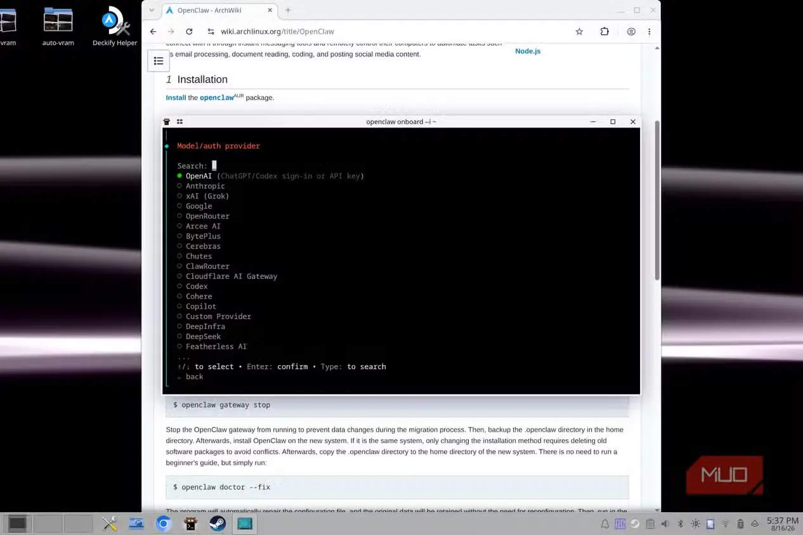Image resolution: width=803 pixels, height=535 pixels.
Task: Click the DeepInfra list entry
Action: point(201,326)
